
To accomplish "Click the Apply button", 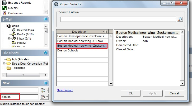I will [x=153, y=93].
